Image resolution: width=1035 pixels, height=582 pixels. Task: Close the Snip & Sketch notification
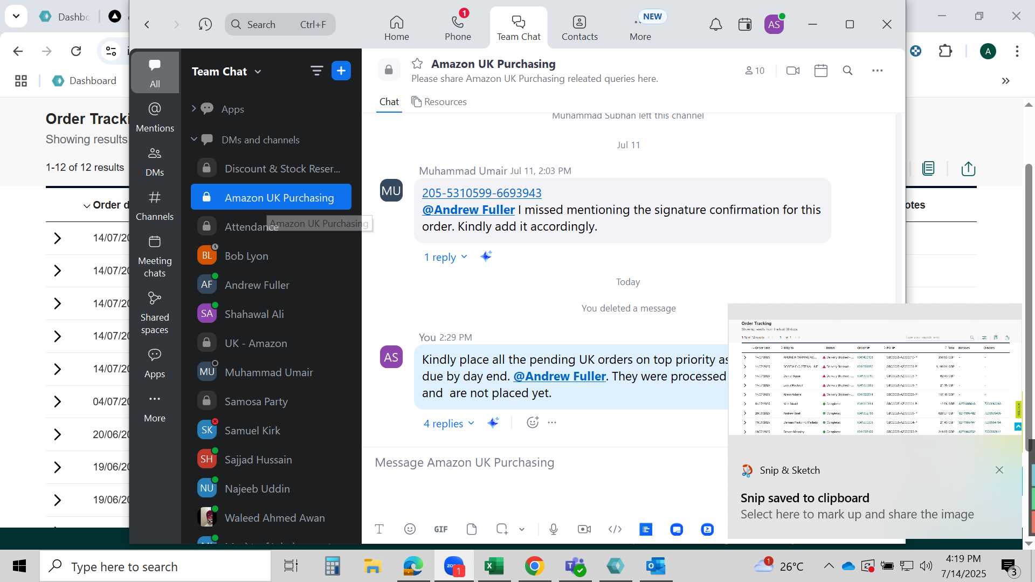pos(999,470)
